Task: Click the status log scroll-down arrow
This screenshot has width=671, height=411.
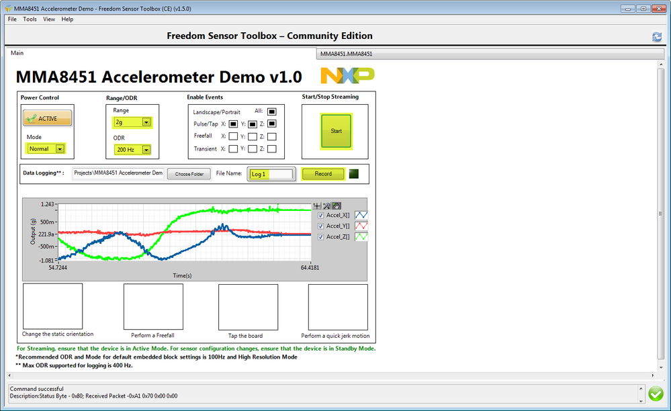Action: [641, 401]
